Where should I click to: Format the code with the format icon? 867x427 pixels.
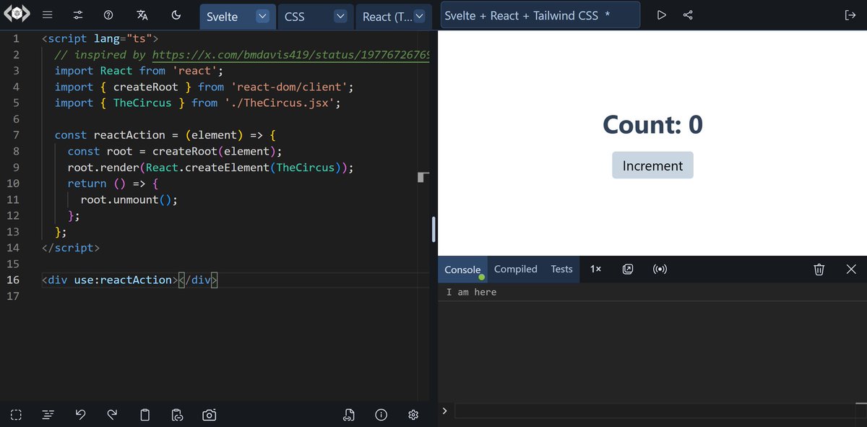pyautogui.click(x=48, y=415)
